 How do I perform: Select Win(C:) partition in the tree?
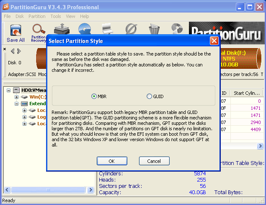point(38,97)
